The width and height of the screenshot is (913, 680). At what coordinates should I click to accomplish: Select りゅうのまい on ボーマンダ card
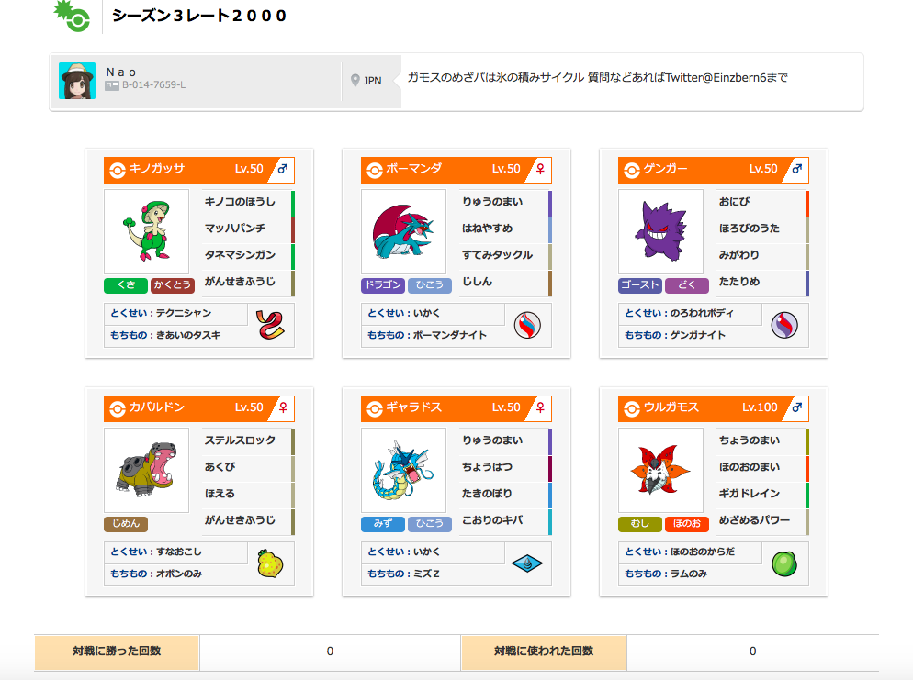pos(505,202)
